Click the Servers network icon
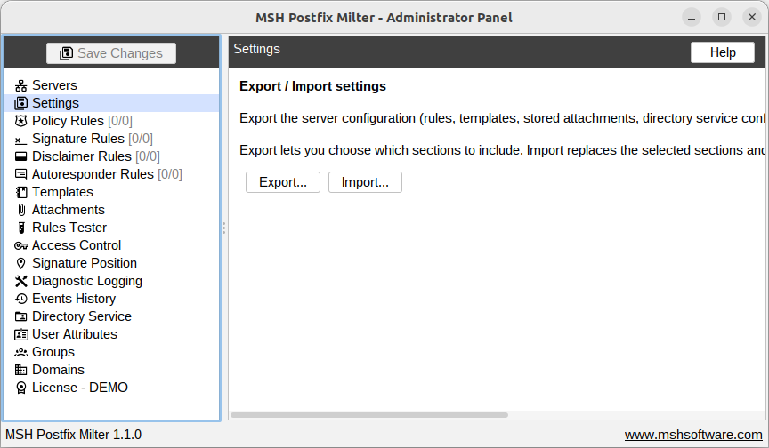The width and height of the screenshot is (769, 448). tap(20, 85)
